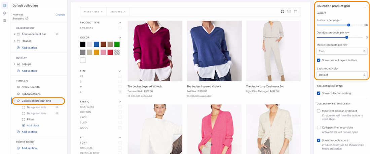Screen dimensions: 370x154
Task: Click the Filters block icon
Action: click(24, 120)
